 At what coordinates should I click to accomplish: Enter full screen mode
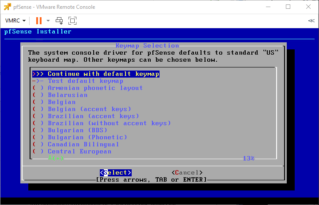[x=72, y=21]
